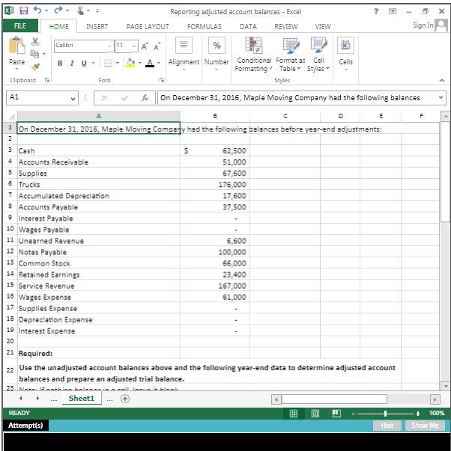
Task: Toggle bold formatting
Action: (x=60, y=64)
